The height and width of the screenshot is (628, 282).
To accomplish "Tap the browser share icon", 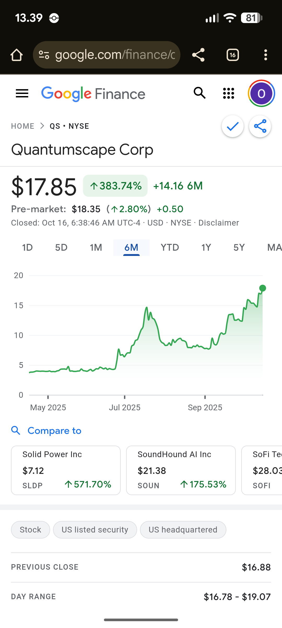I will tap(198, 55).
